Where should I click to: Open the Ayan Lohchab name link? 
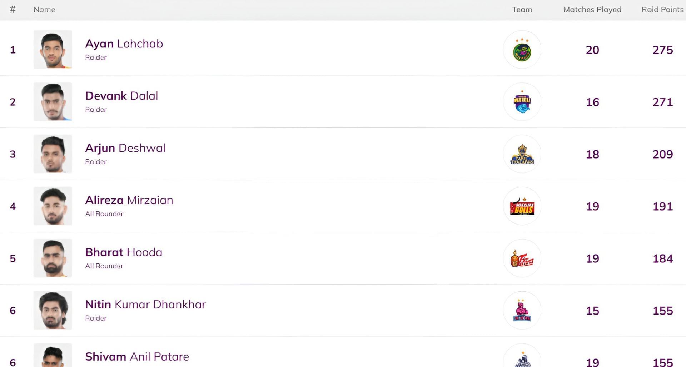tap(124, 44)
